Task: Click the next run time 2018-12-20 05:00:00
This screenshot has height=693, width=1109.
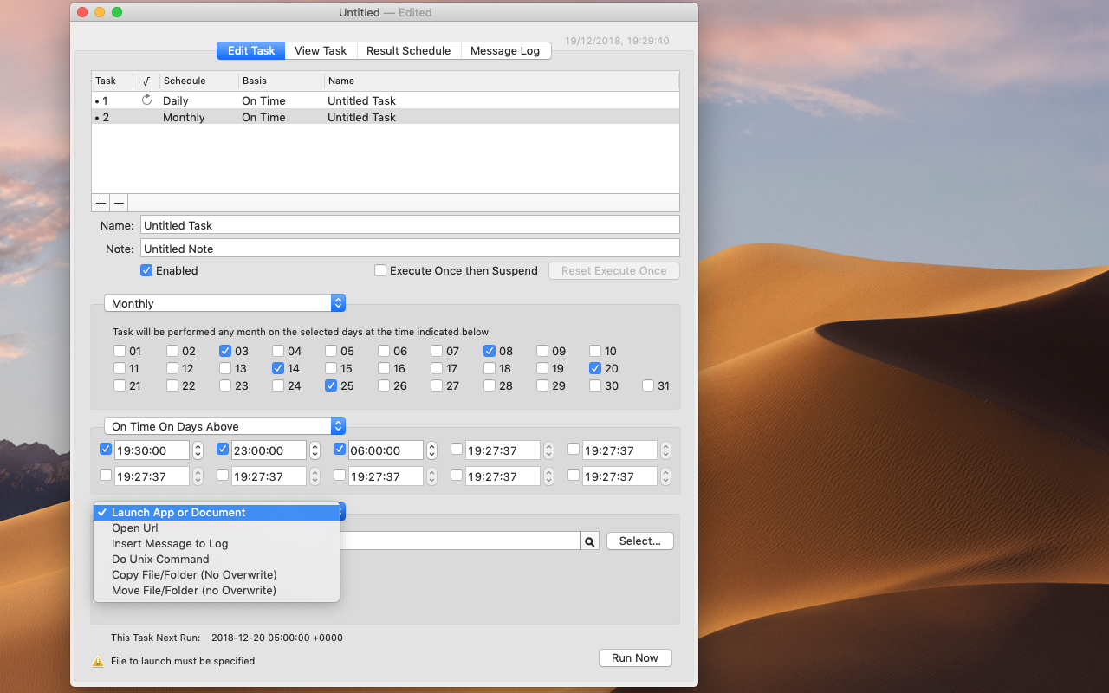Action: click(277, 638)
